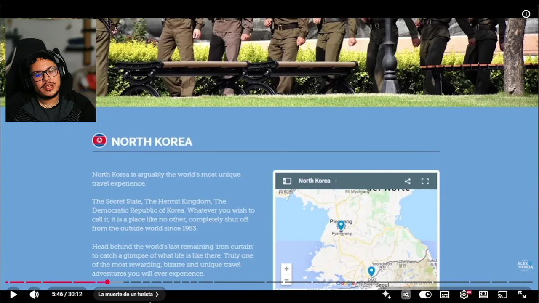Share the North Korea map

[x=407, y=181]
